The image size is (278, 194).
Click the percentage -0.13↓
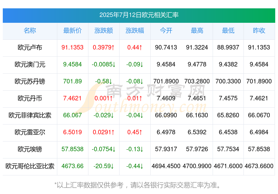135,149
